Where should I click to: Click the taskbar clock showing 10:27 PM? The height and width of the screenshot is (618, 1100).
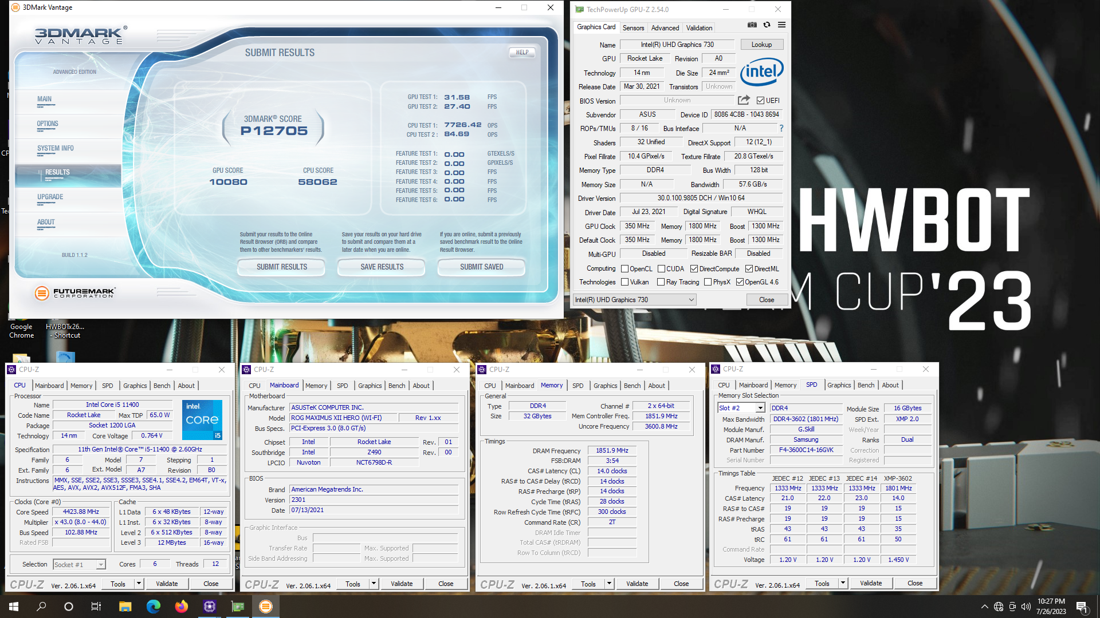coord(1051,607)
